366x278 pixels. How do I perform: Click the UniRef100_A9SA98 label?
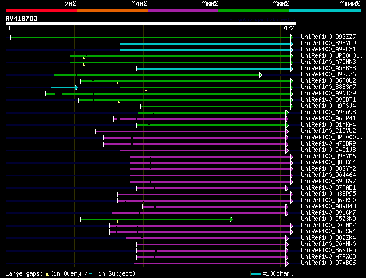328,112
